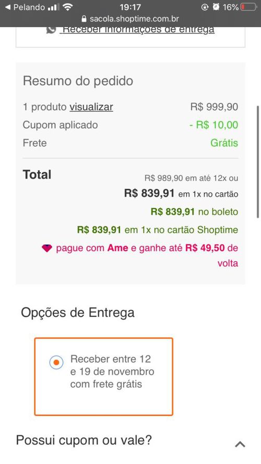Image resolution: width=261 pixels, height=464 pixels.
Task: Tap 'R$ 839,91 no boleto' price line
Action: click(x=194, y=211)
